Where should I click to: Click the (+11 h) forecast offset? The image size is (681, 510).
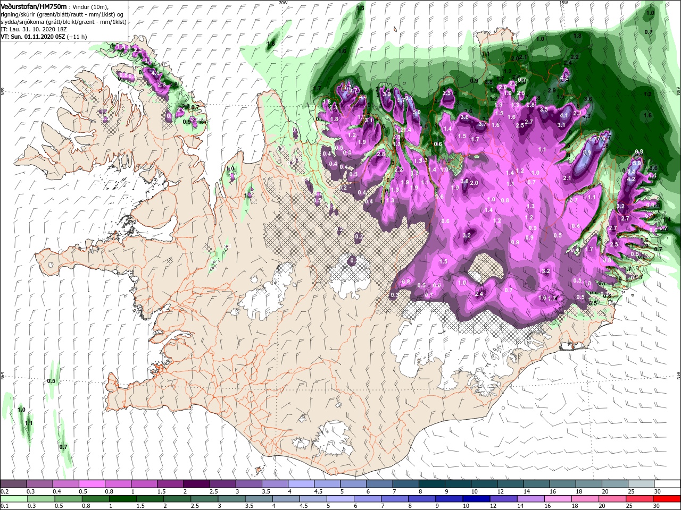point(77,37)
